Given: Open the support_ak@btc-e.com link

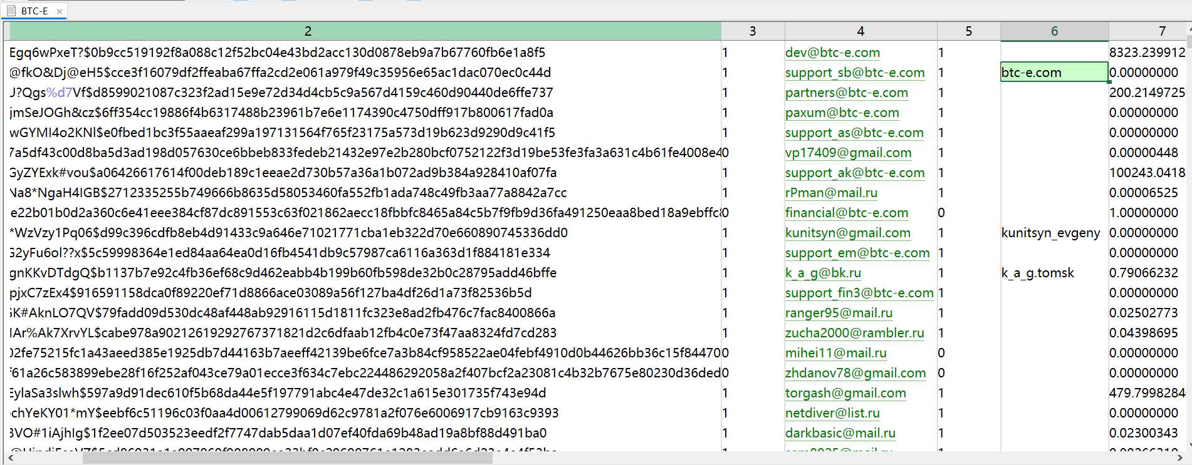Looking at the screenshot, I should pyautogui.click(x=855, y=173).
